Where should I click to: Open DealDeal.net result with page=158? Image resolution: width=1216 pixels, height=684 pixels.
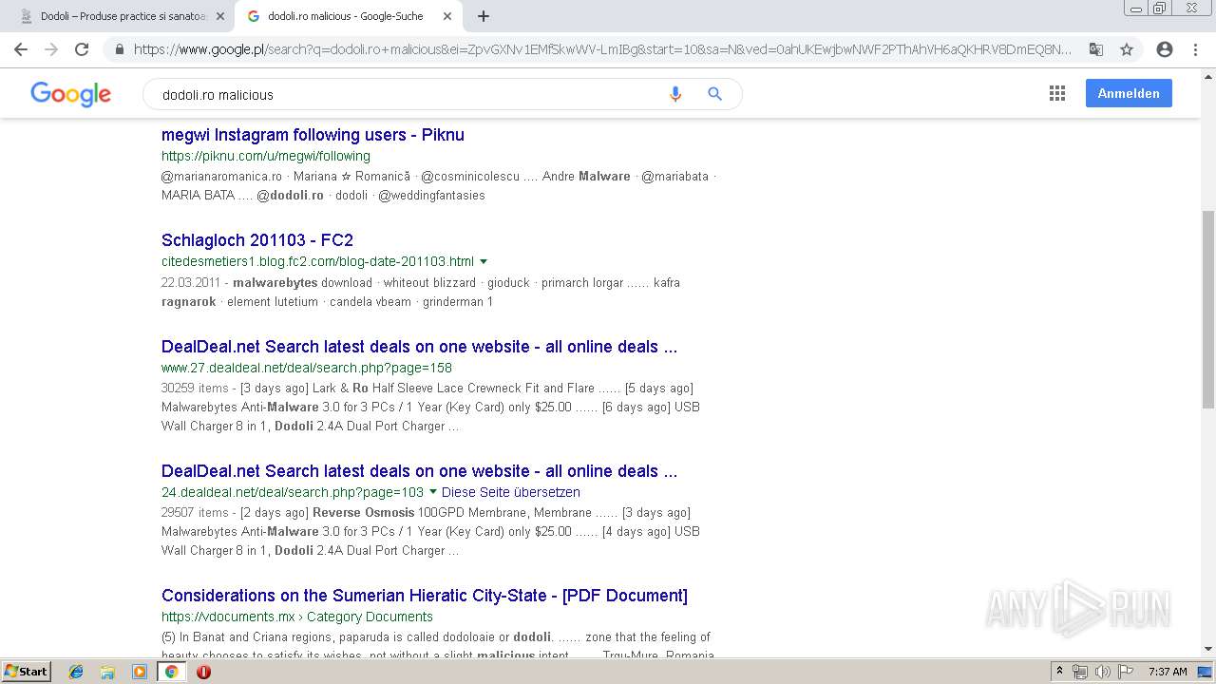pyautogui.click(x=419, y=347)
